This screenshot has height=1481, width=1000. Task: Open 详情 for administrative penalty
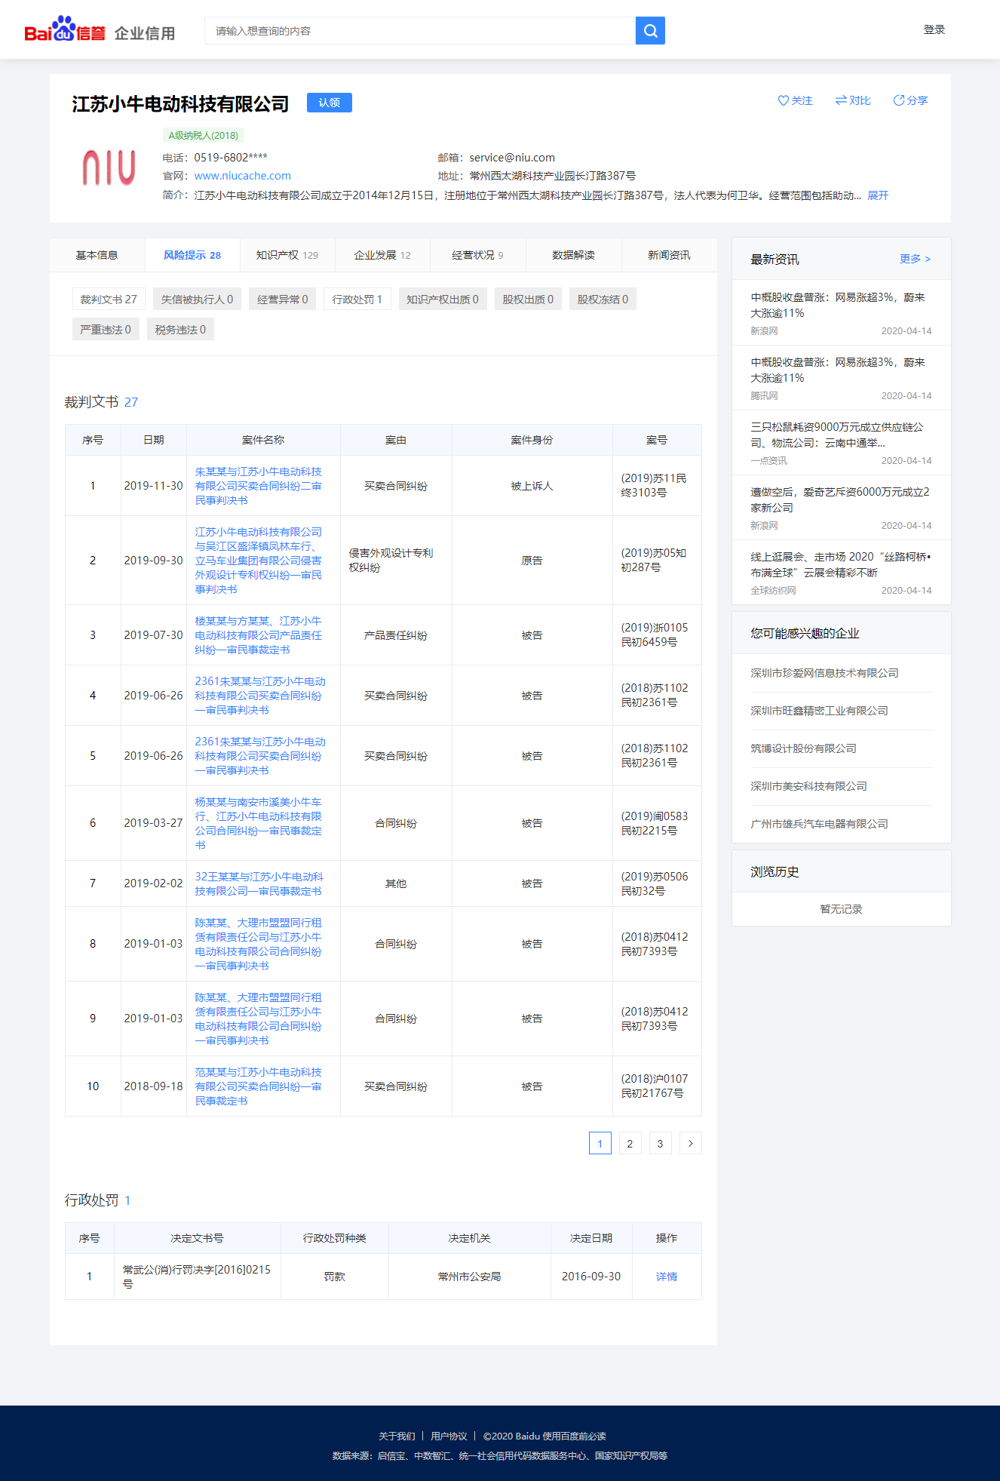coord(666,1277)
